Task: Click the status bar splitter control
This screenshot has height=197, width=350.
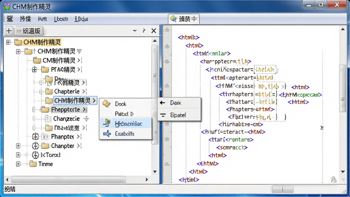Action: coord(283,189)
